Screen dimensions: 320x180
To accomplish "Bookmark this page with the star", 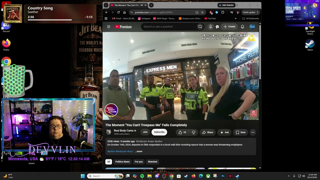I will click(202, 12).
